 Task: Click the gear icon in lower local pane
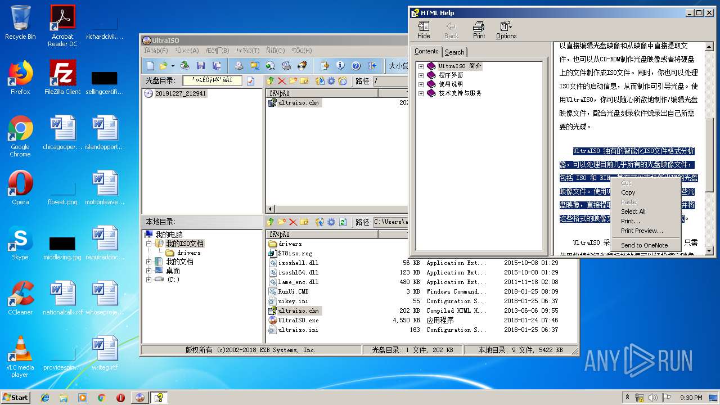tap(331, 222)
